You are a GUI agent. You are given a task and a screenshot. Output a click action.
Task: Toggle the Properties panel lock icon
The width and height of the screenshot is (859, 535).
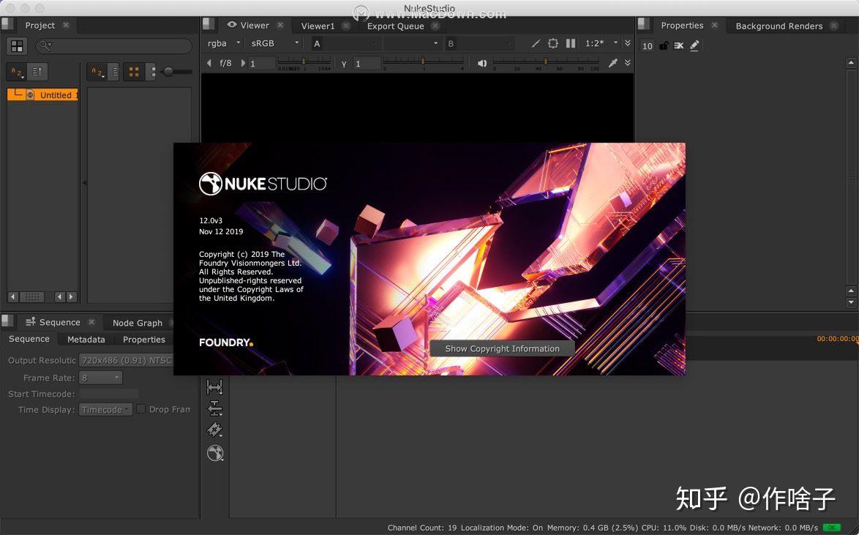point(664,45)
